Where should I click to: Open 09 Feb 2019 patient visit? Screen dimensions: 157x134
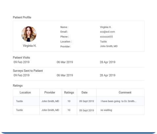[x=21, y=62]
